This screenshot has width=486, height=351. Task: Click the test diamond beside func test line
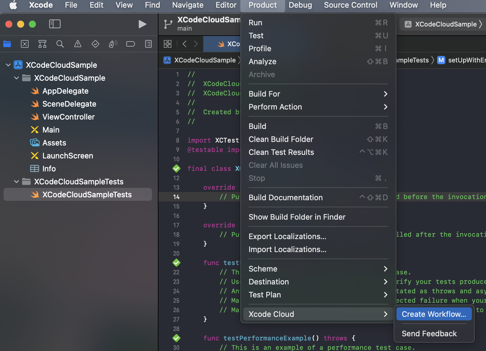[x=176, y=263]
